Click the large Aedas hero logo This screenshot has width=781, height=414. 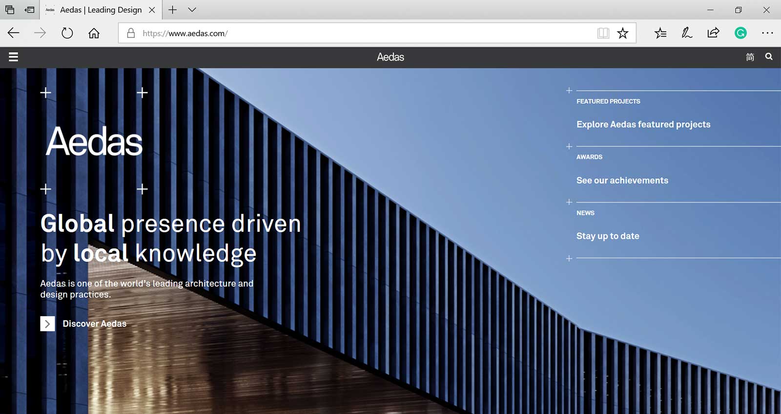[94, 142]
